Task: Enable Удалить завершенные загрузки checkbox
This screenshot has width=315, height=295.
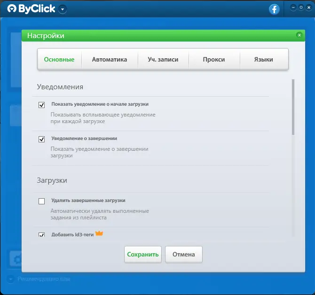Action: pos(41,201)
